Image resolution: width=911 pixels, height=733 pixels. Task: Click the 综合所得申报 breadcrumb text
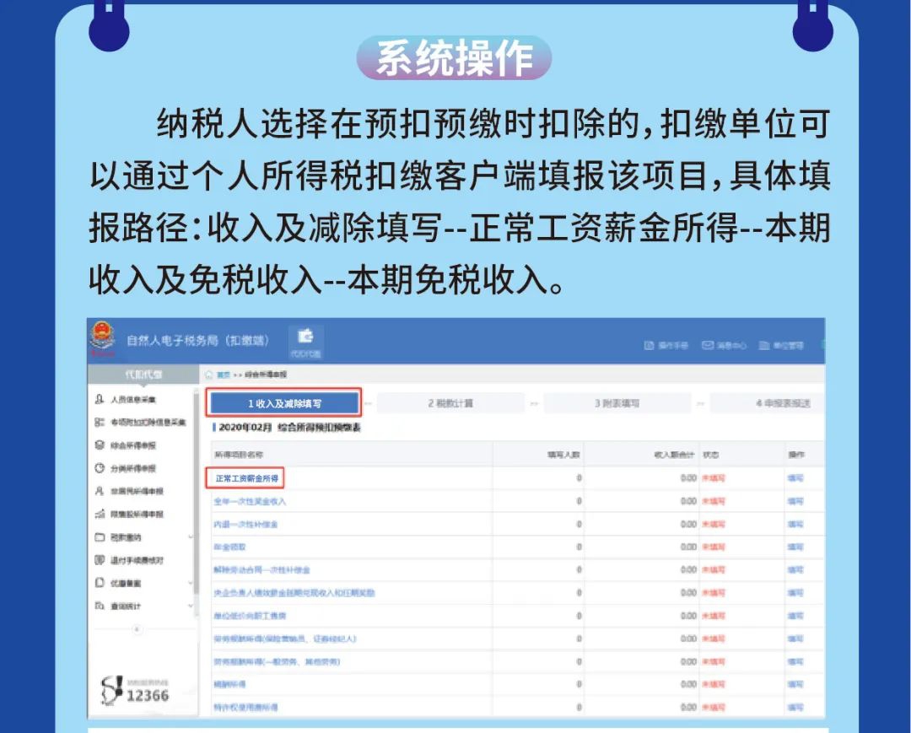266,375
